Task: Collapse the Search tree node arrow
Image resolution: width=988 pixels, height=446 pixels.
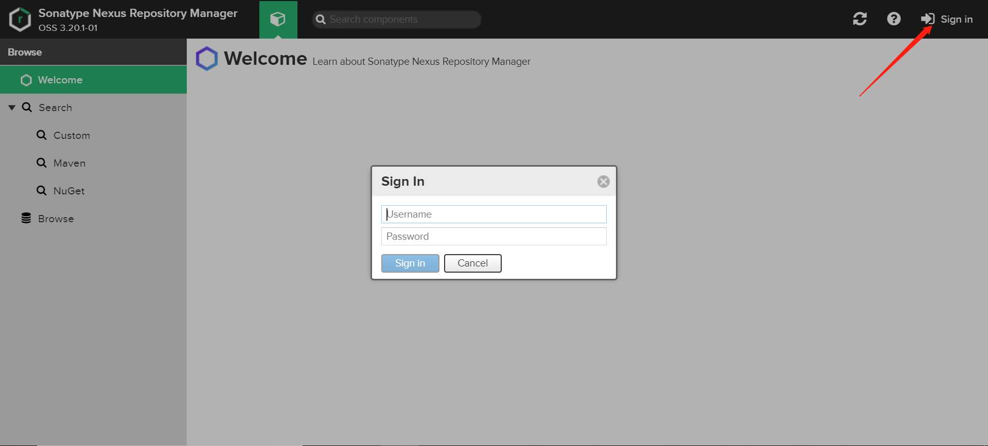Action: [12, 108]
